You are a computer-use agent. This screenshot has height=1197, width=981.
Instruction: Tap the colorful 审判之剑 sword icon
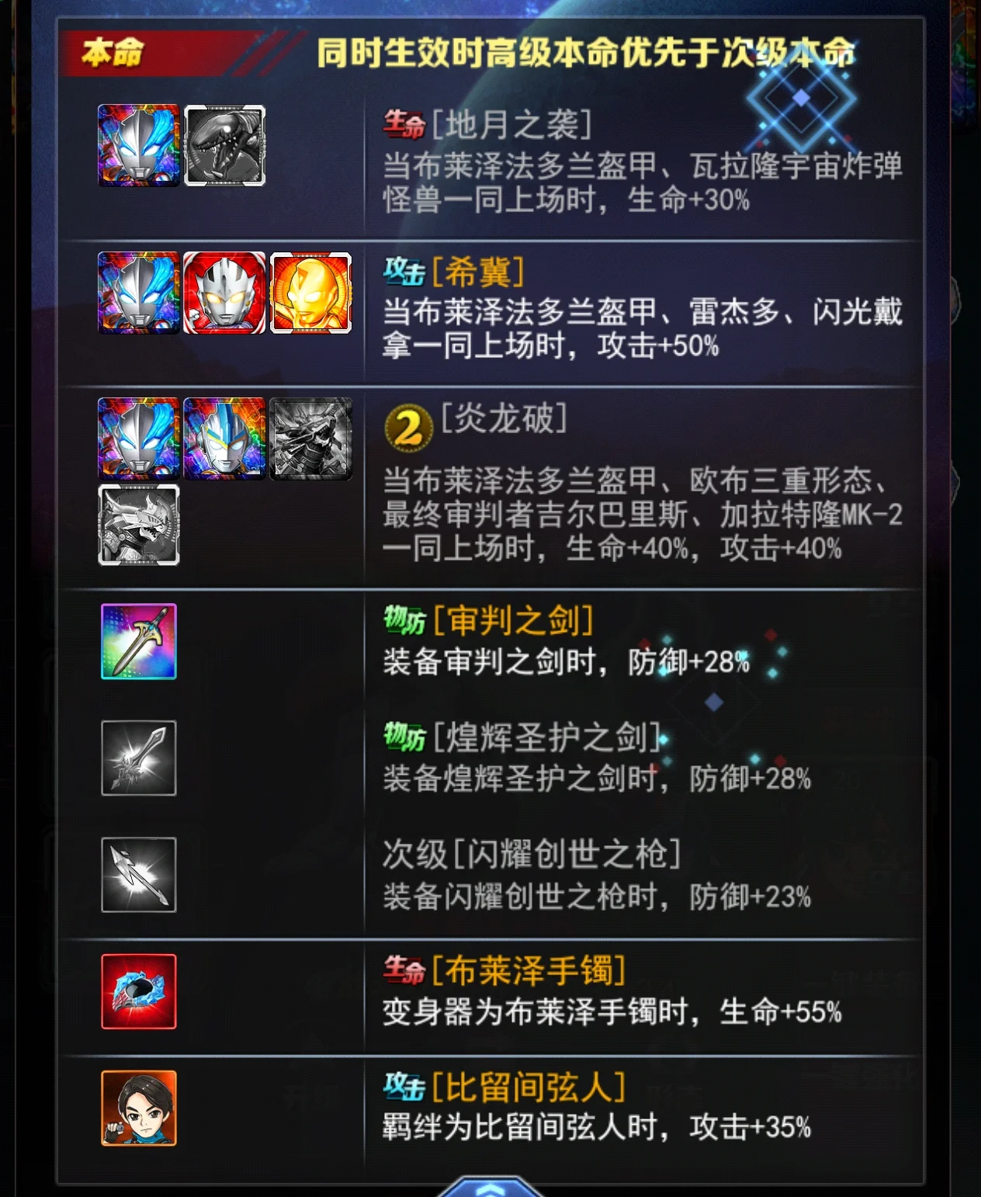[x=139, y=641]
